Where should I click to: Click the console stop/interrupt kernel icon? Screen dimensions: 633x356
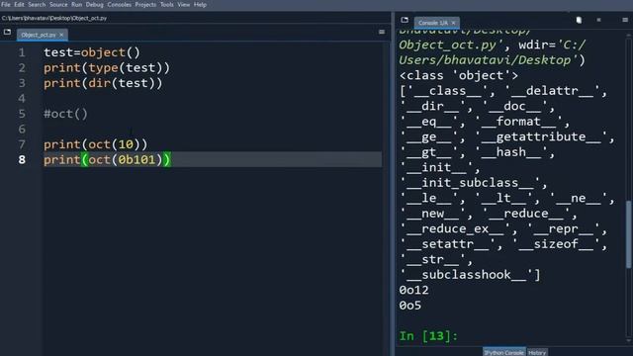coord(598,20)
